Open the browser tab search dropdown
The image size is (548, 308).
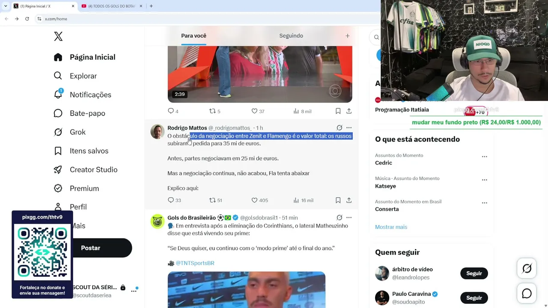5,6
